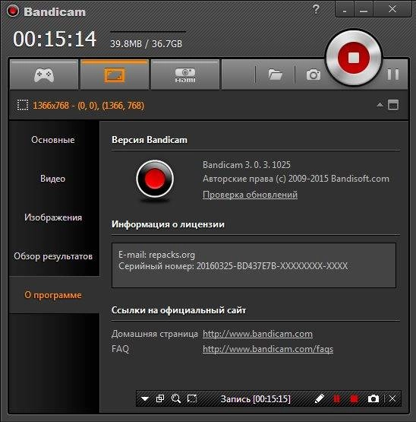Toggle fullscreen window icon beside up arrow
The image size is (416, 422).
(x=393, y=105)
